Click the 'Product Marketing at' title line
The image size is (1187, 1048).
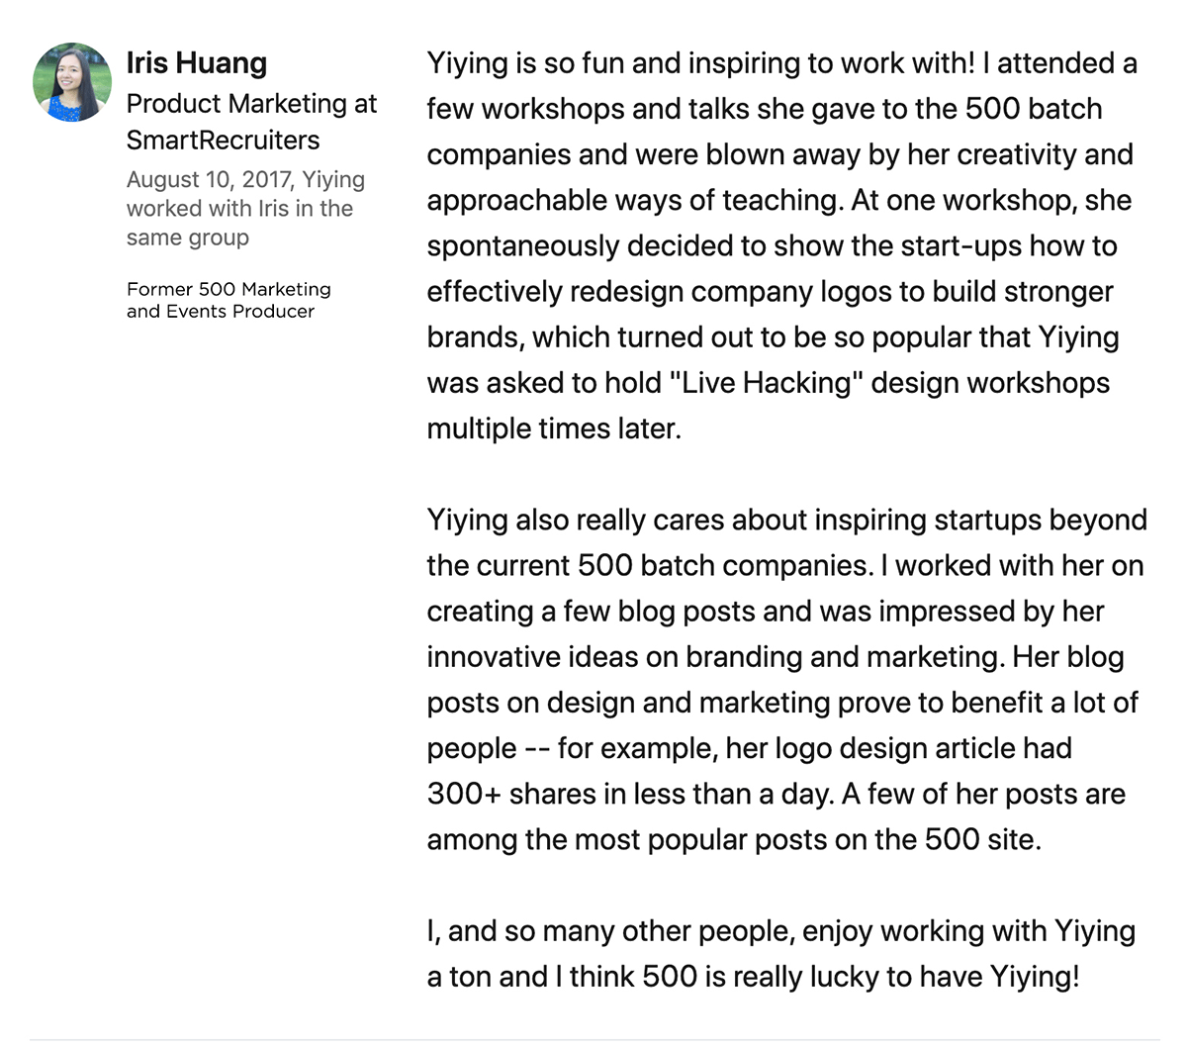(x=252, y=104)
